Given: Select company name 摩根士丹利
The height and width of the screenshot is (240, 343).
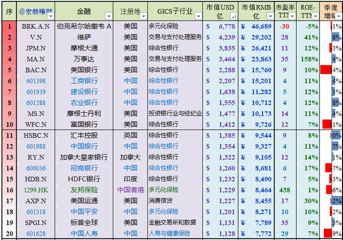Looking at the screenshot, I should [x=84, y=114].
